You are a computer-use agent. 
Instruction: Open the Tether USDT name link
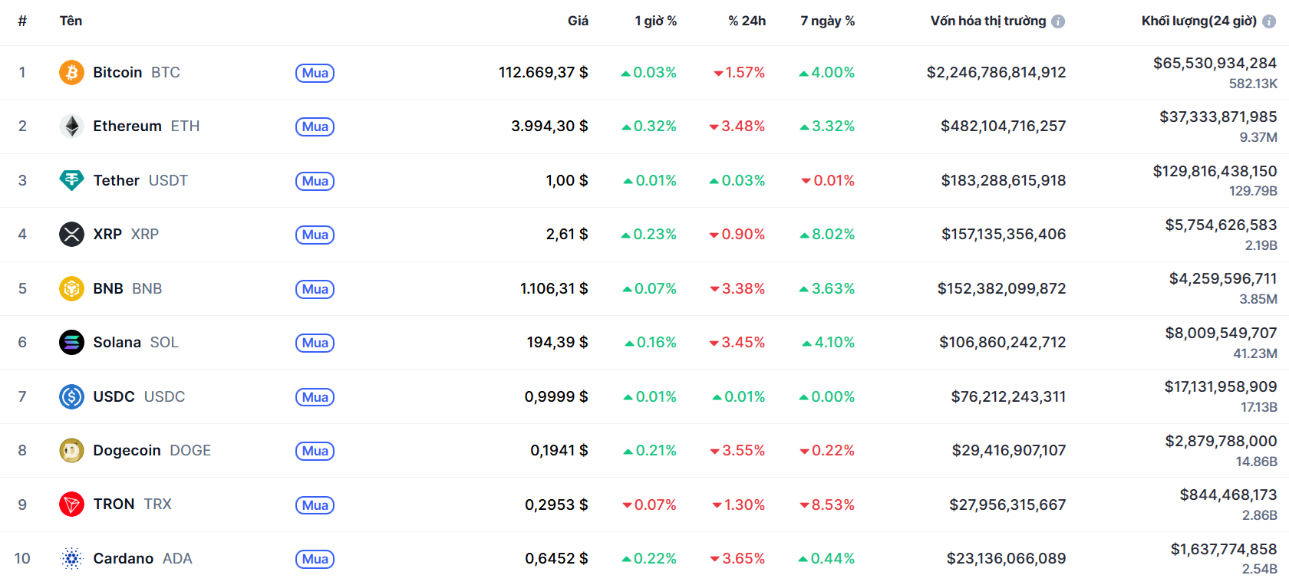pyautogui.click(x=140, y=180)
